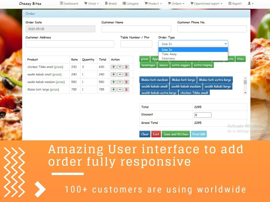Remove Malao boti large from order
This screenshot has width=270, height=202.
click(126, 89)
